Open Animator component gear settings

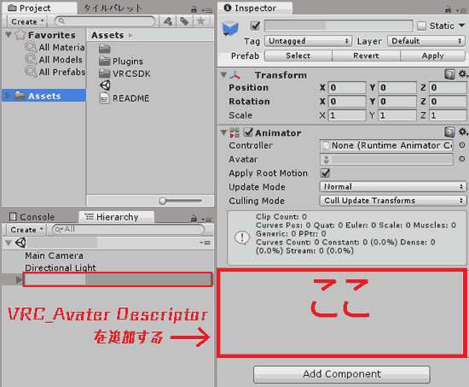click(x=463, y=132)
